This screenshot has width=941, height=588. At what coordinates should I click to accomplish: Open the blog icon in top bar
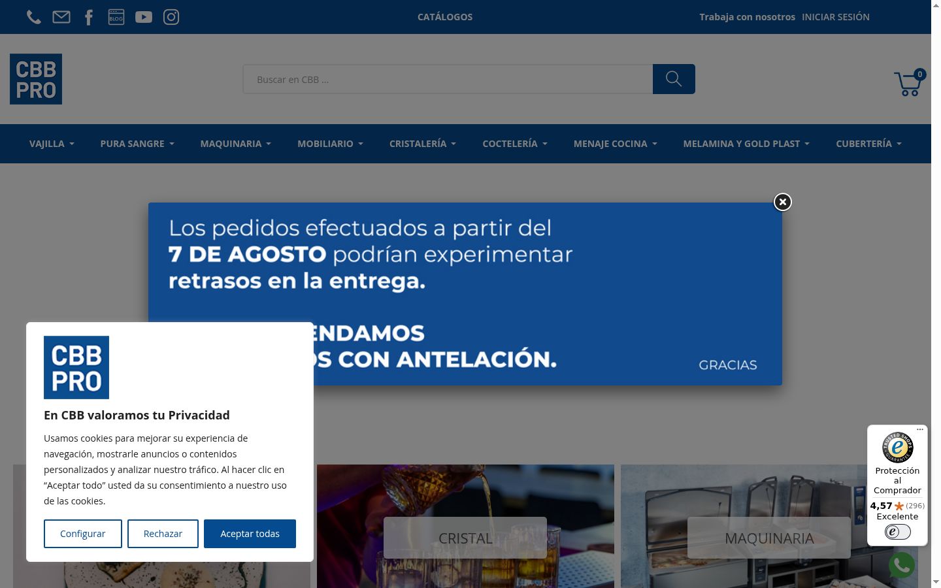coord(116,17)
